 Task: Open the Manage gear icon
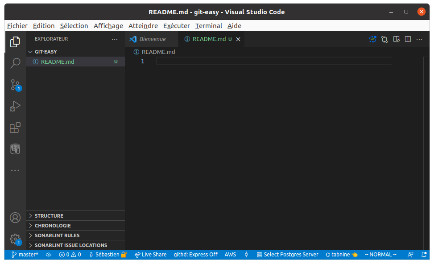pos(15,239)
